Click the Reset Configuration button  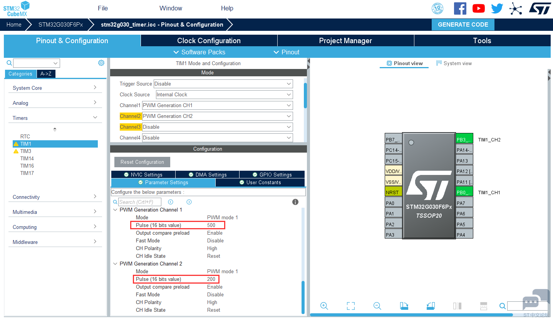(x=142, y=162)
